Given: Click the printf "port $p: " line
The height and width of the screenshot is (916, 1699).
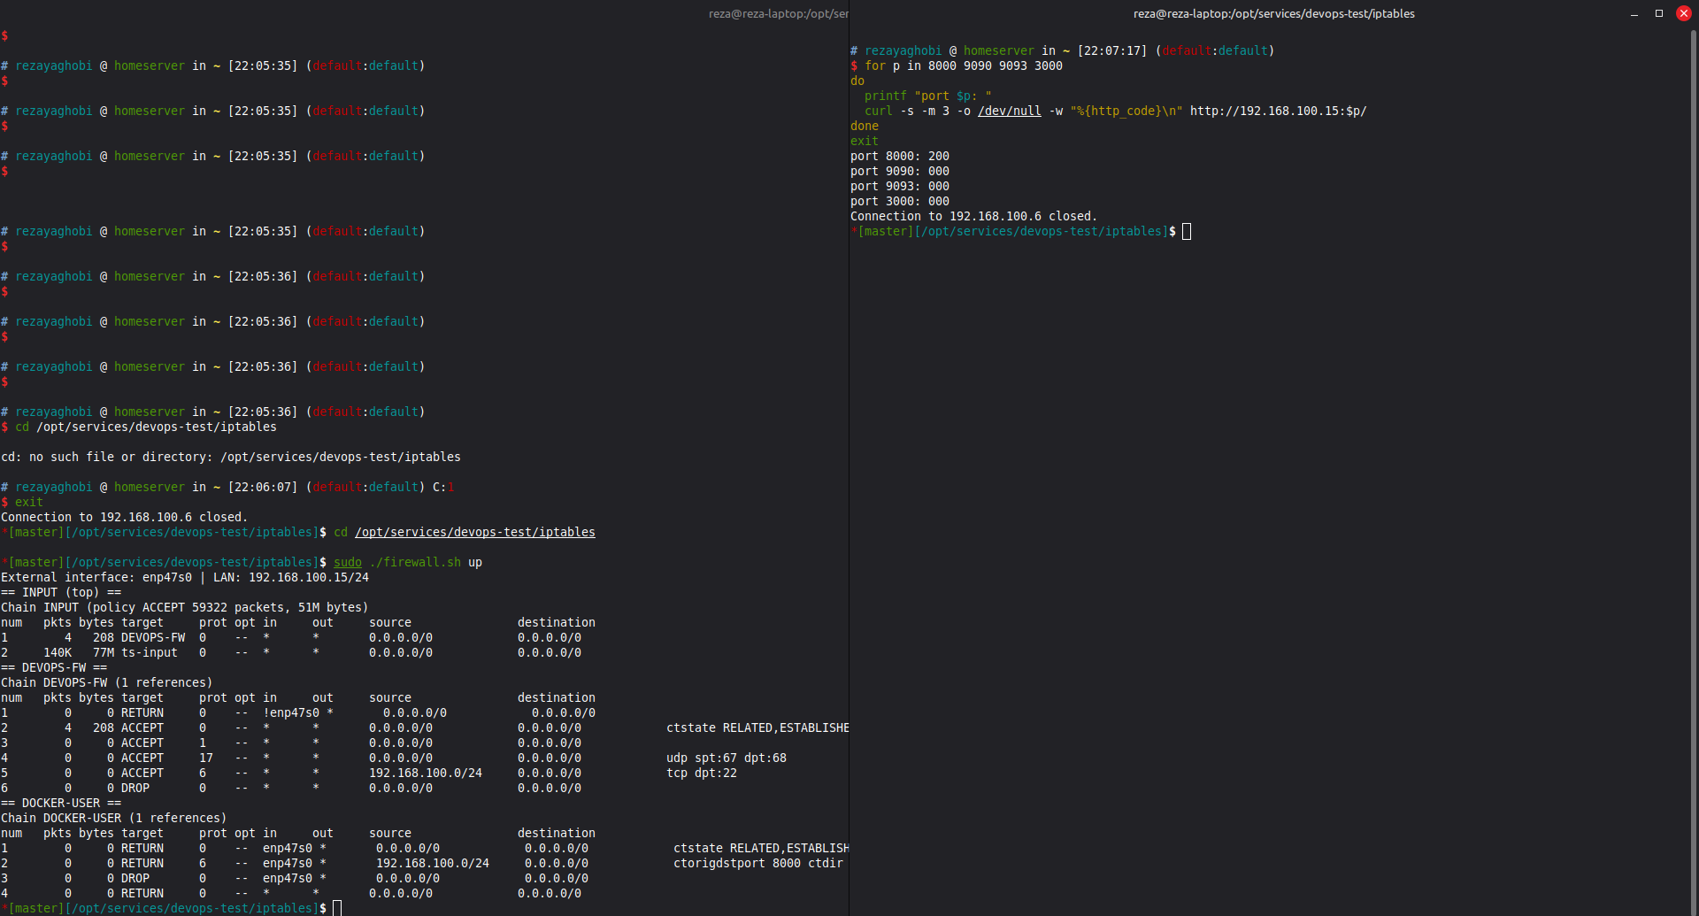Looking at the screenshot, I should point(928,96).
